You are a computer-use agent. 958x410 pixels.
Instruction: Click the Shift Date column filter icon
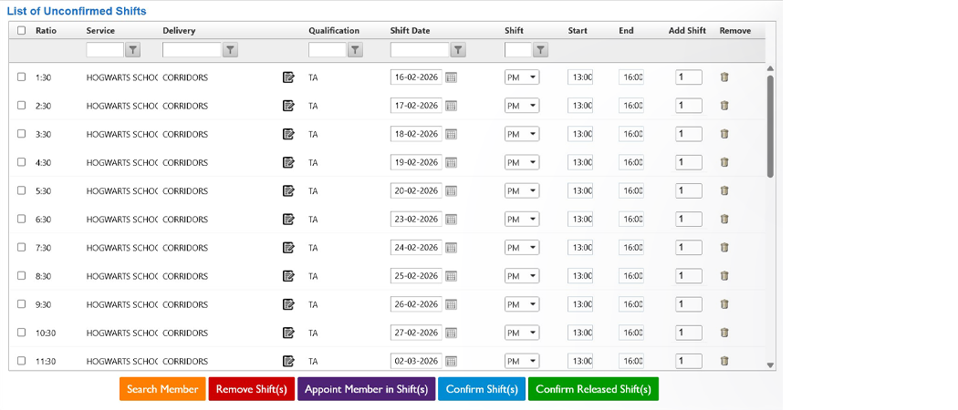pyautogui.click(x=458, y=50)
